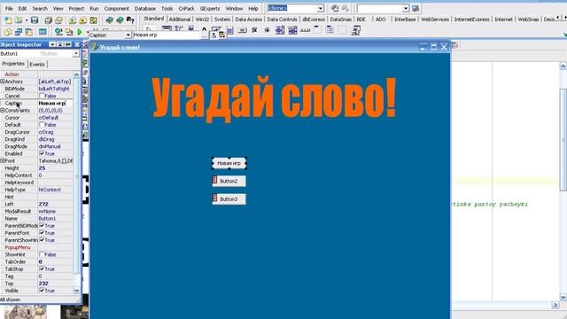Open the dropdown arrow next to Open icon
Viewport: 567px width, 319px height.
point(27,20)
